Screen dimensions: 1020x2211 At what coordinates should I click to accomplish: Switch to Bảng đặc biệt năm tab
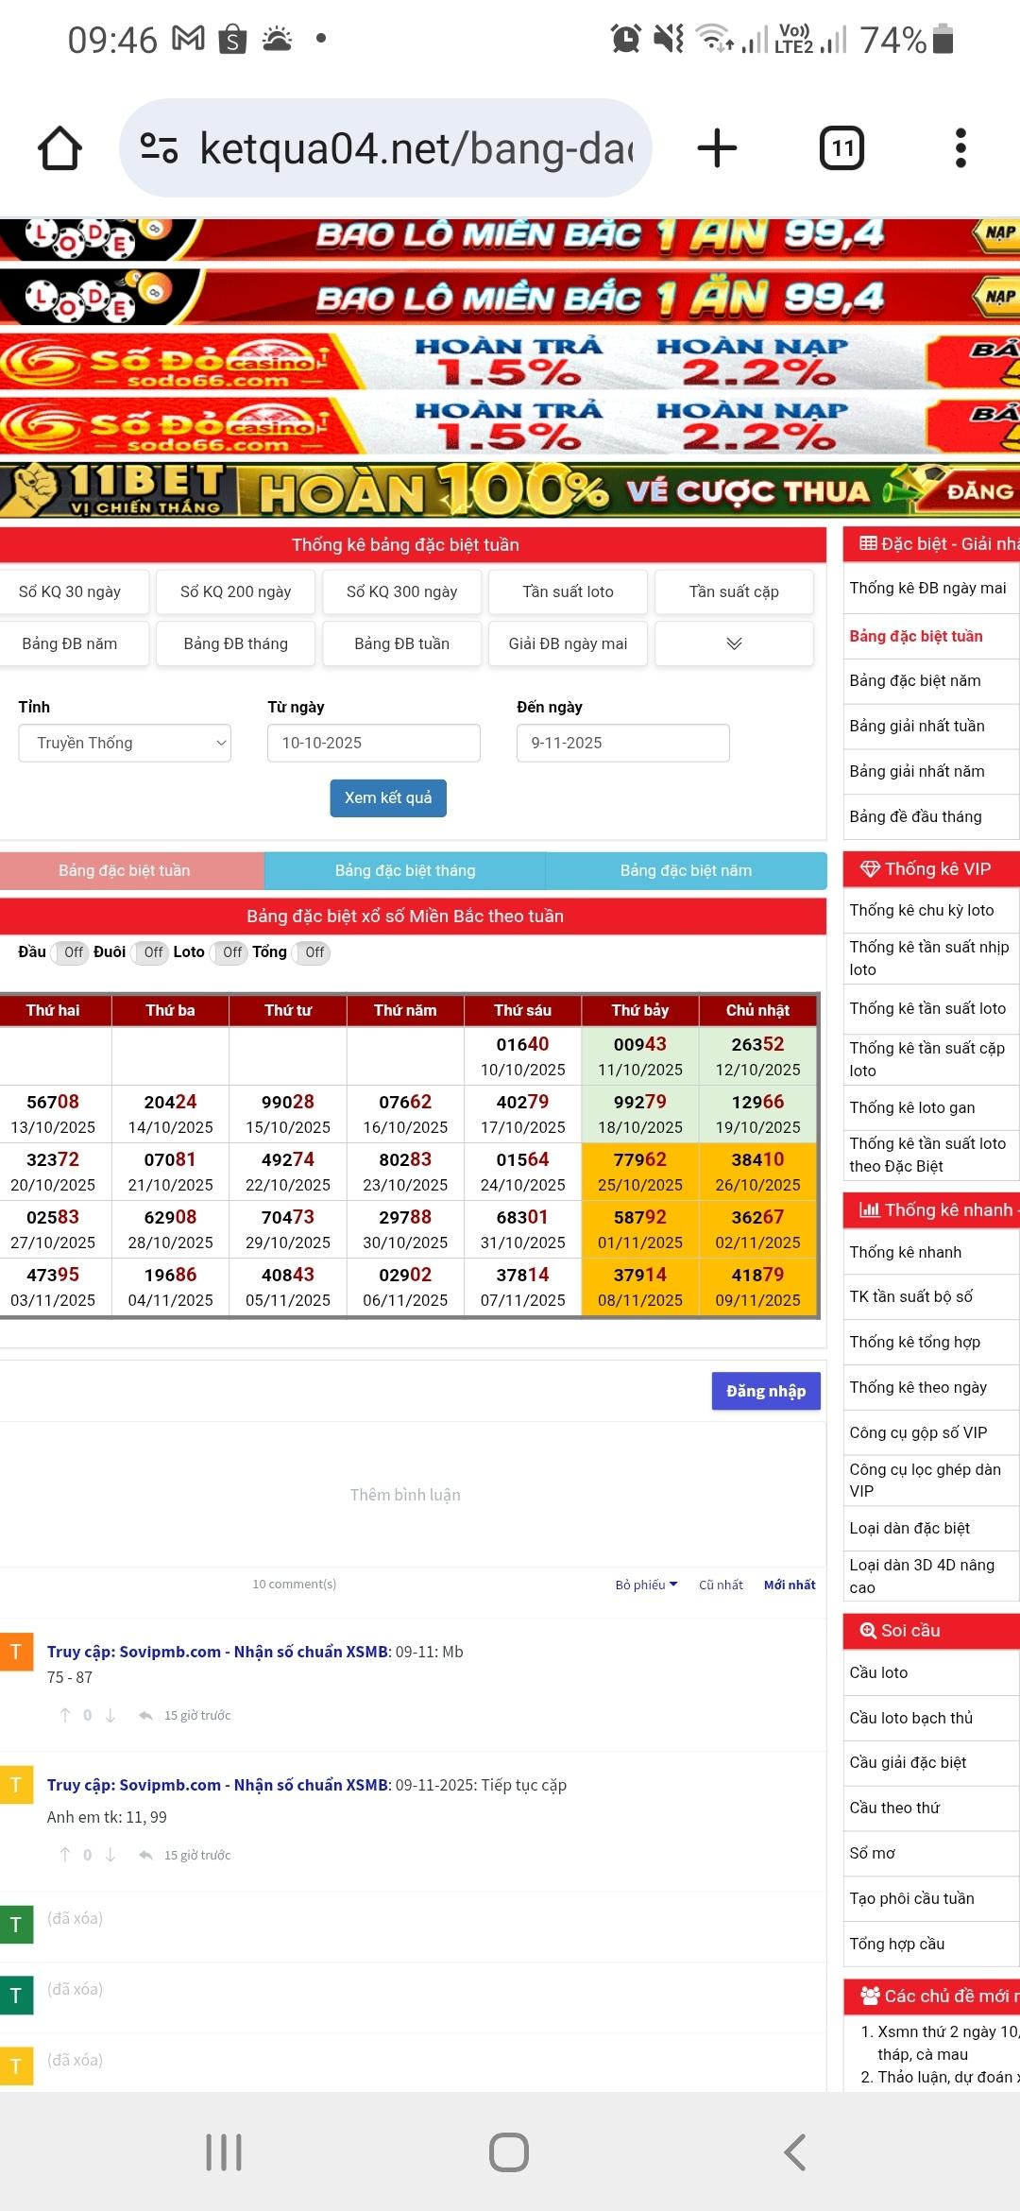(686, 870)
